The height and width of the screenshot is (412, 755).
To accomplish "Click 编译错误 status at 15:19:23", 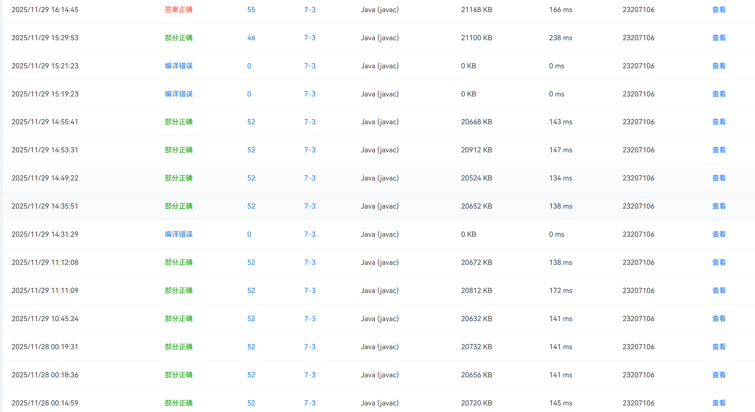I will point(178,94).
